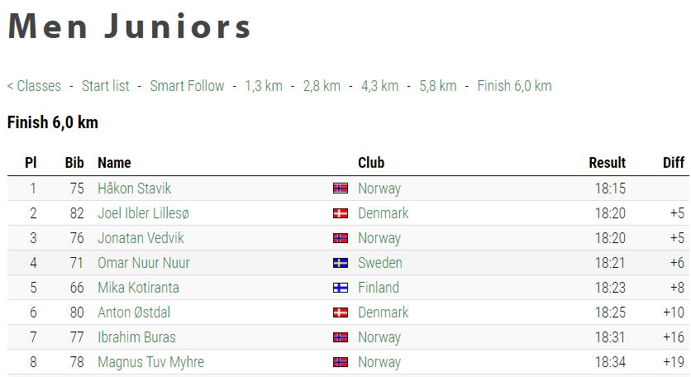This screenshot has height=377, width=691.
Task: Click the Denmark flag beside Anton Østdal
Action: click(341, 313)
